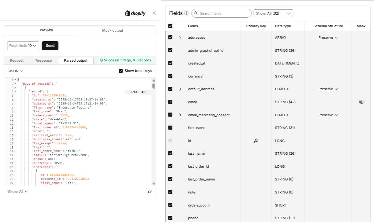Click the copy icon below the JSON output
This screenshot has width=374, height=222.
tap(150, 192)
